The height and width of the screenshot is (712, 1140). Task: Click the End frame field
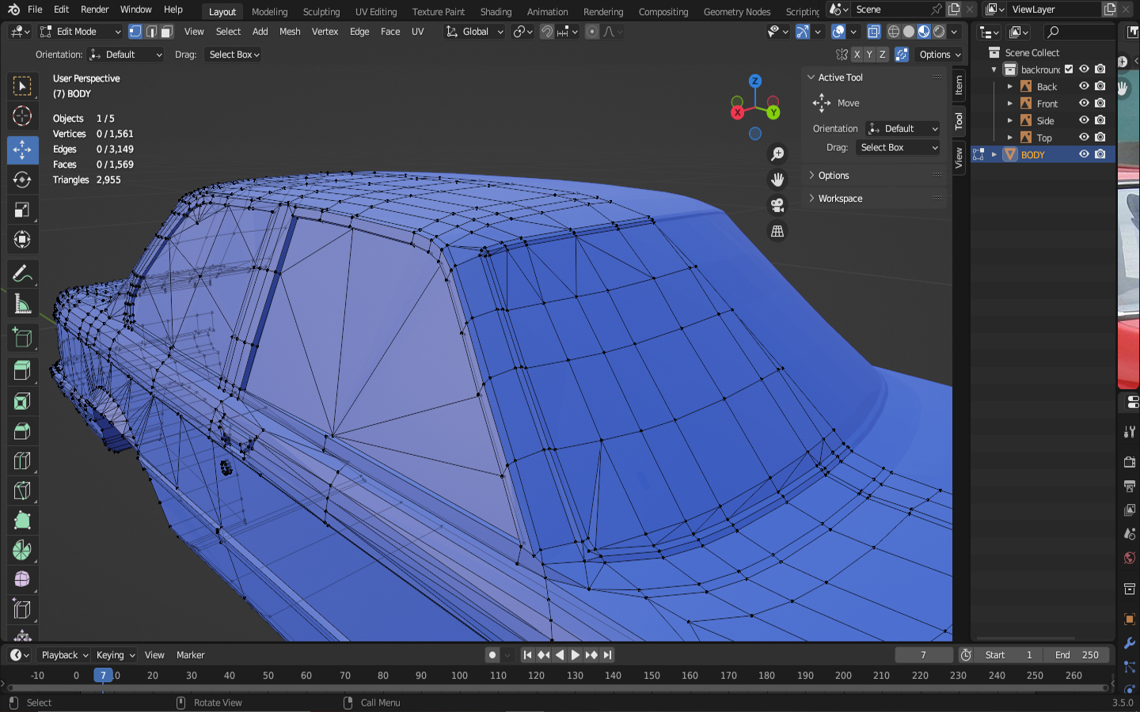[x=1077, y=655]
